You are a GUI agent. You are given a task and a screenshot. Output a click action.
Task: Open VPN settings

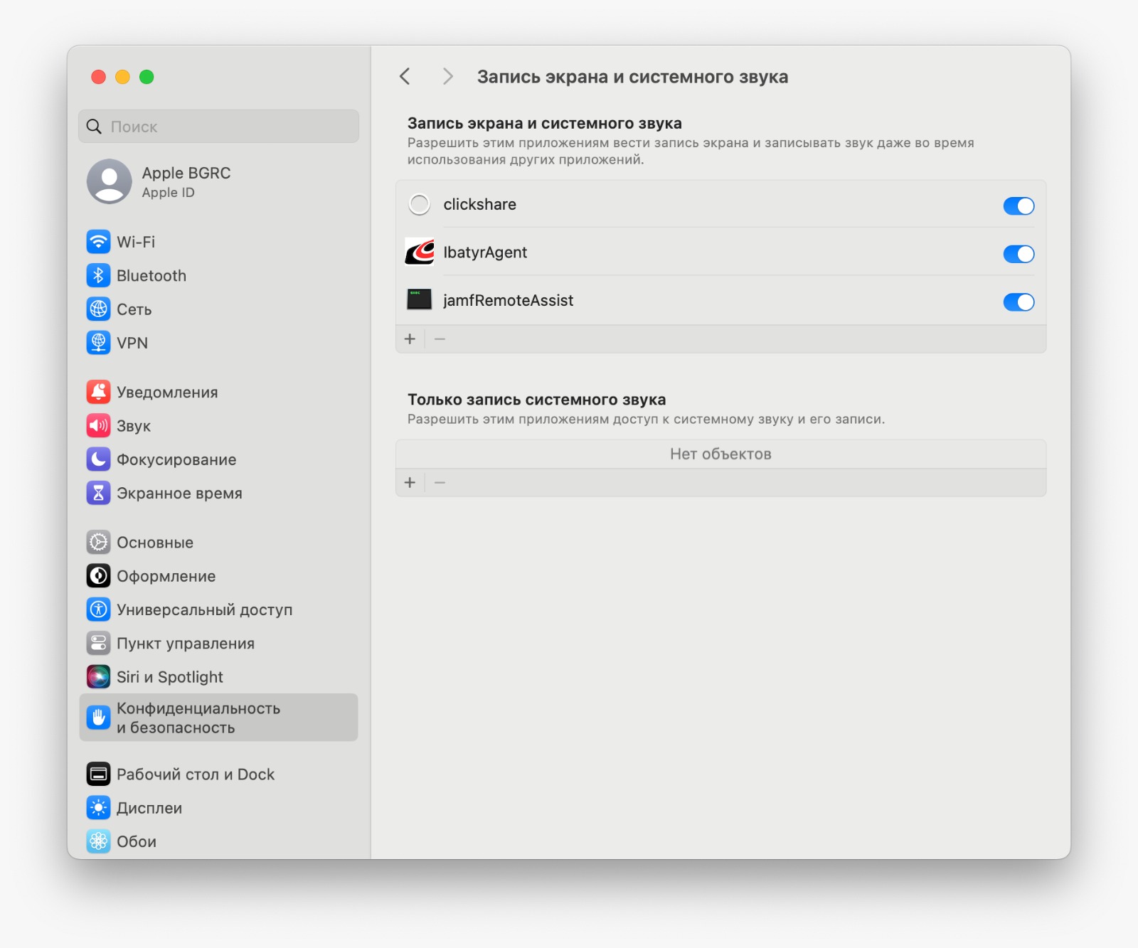[x=218, y=343]
